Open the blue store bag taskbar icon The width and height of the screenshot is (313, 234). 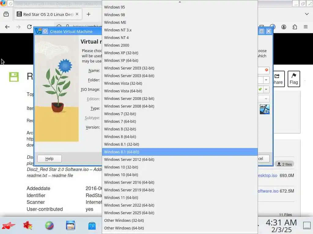pos(92,226)
